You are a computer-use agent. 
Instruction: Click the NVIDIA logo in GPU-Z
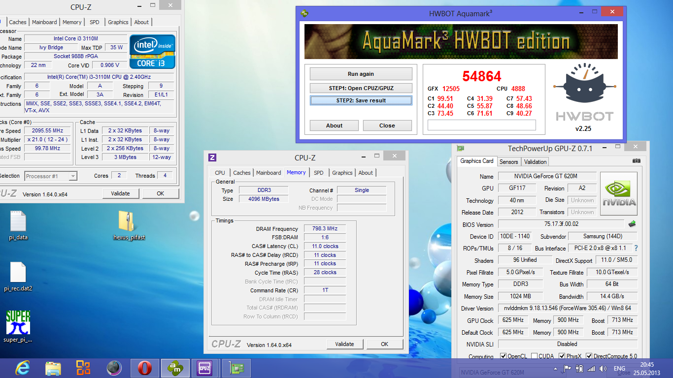[x=619, y=193]
